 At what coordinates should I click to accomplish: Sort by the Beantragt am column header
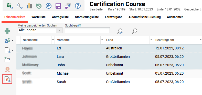165,40
